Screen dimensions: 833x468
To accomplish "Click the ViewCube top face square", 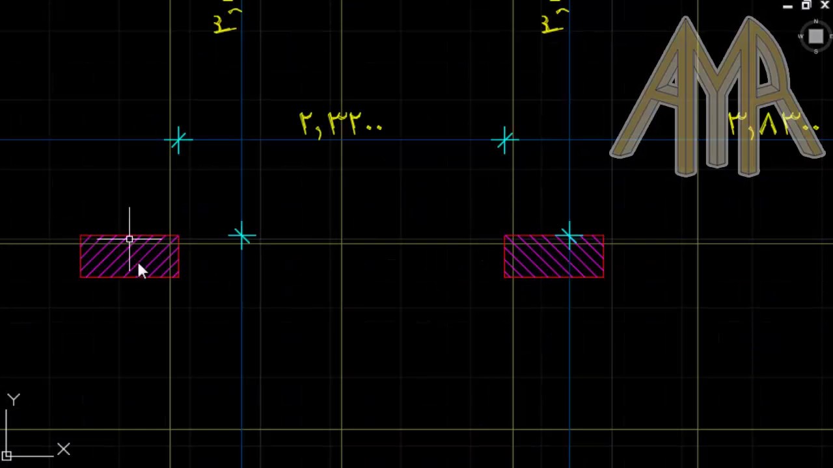I will pyautogui.click(x=815, y=36).
